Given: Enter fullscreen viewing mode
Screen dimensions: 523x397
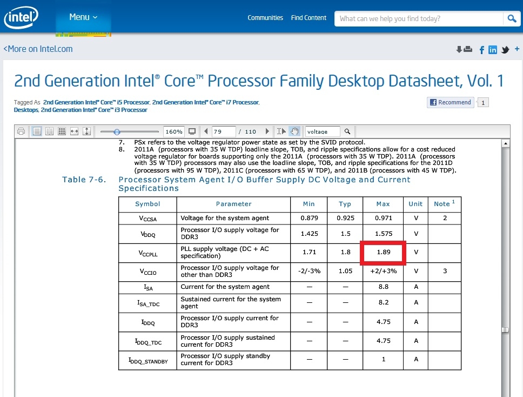Looking at the screenshot, I should tap(192, 131).
